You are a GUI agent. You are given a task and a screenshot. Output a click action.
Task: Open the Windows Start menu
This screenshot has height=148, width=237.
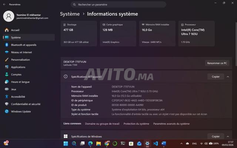pyautogui.click(x=66, y=143)
